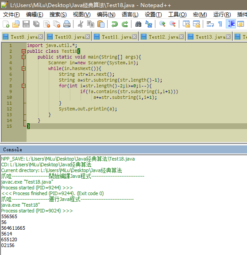247x255 pixels.
Task: Redo edit with green arrow icon
Action: click(x=125, y=24)
